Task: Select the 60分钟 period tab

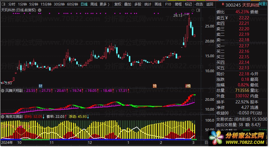Action: [x=73, y=4]
